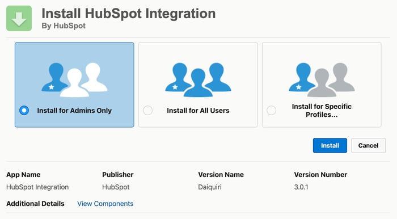Click the Version Number column label
The height and width of the screenshot is (219, 397).
pos(320,175)
